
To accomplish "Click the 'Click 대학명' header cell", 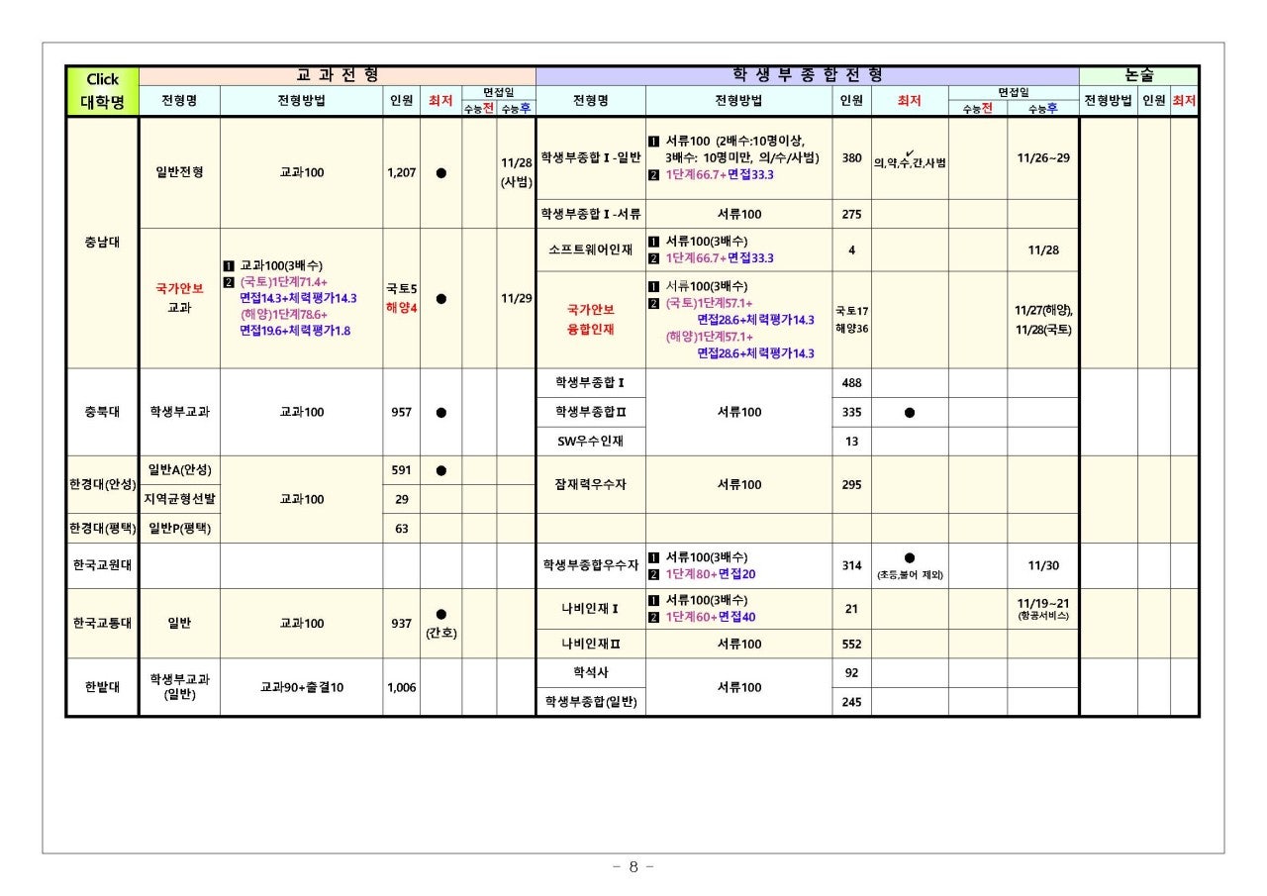I will click(x=102, y=91).
